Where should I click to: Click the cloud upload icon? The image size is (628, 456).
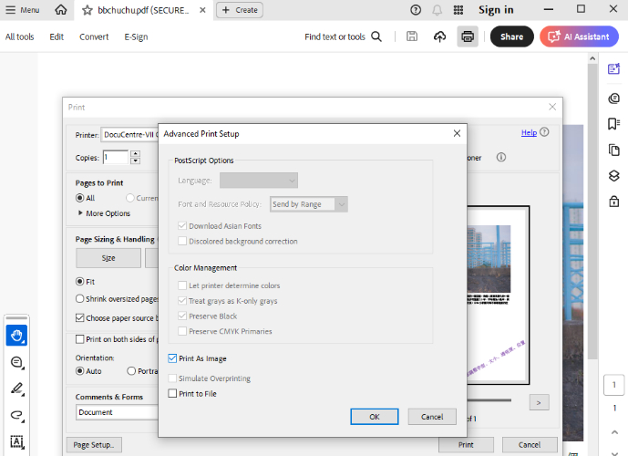[x=439, y=36]
